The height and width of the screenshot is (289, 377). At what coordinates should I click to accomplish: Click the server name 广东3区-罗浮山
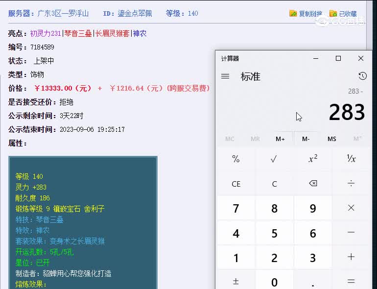63,13
